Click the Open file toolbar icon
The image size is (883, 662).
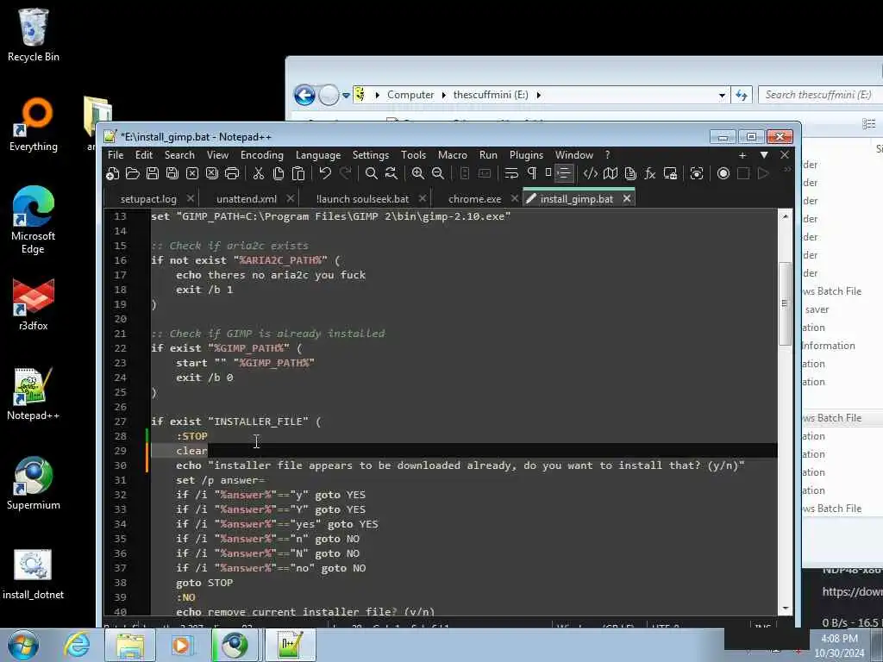click(132, 174)
